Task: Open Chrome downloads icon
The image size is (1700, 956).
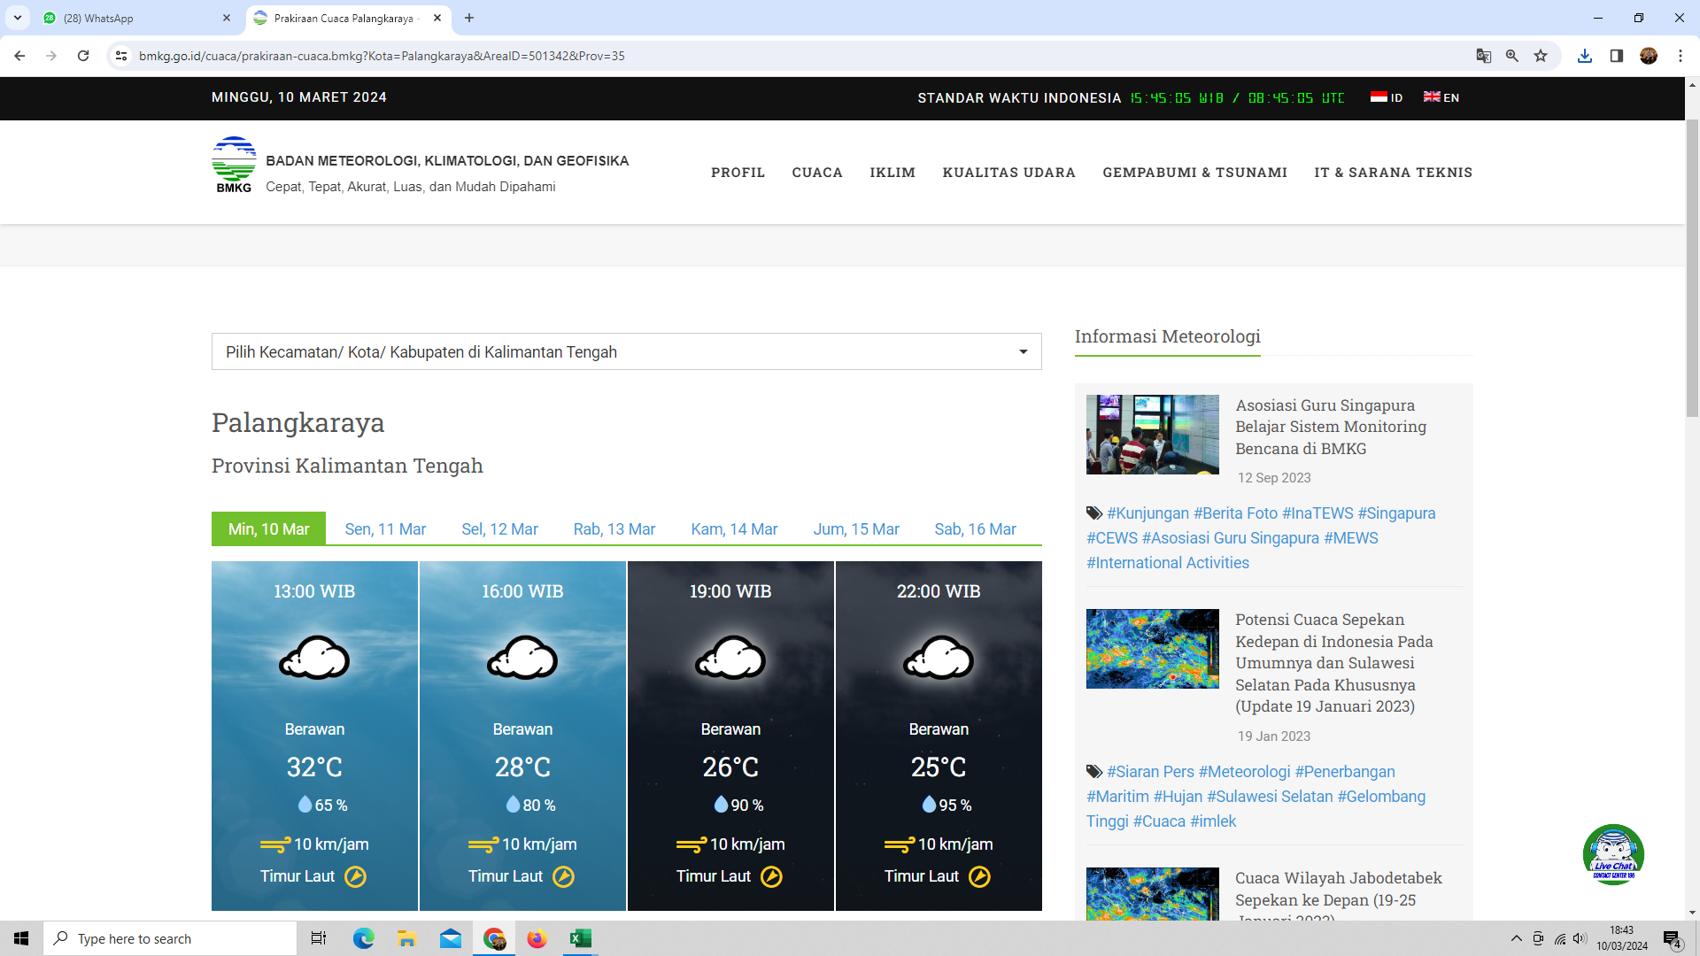Action: click(x=1585, y=56)
